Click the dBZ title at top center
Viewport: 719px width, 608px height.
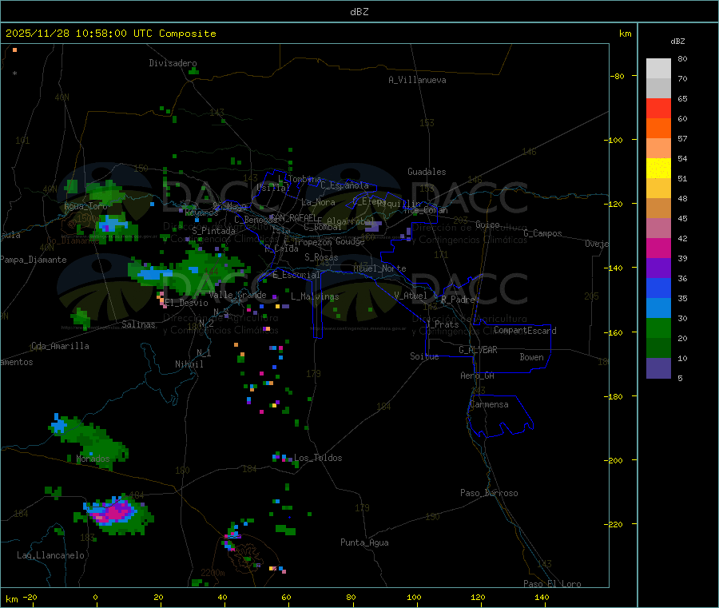click(359, 12)
